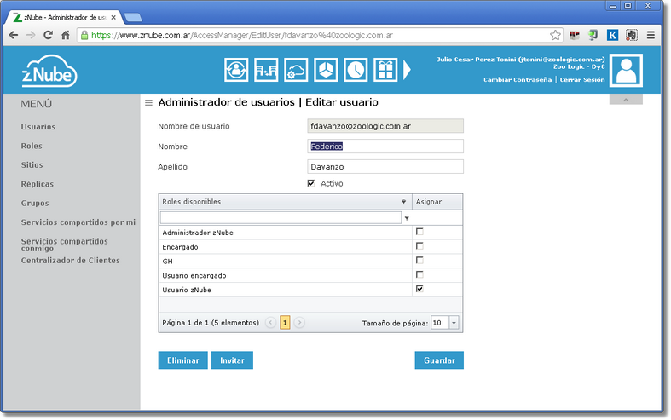Toggle the Activo checkbox
This screenshot has width=671, height=420.
point(311,183)
